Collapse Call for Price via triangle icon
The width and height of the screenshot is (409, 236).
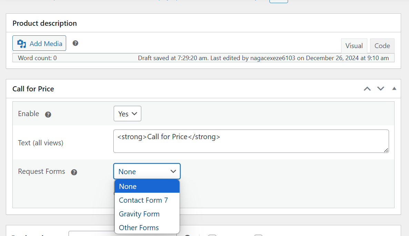(394, 89)
